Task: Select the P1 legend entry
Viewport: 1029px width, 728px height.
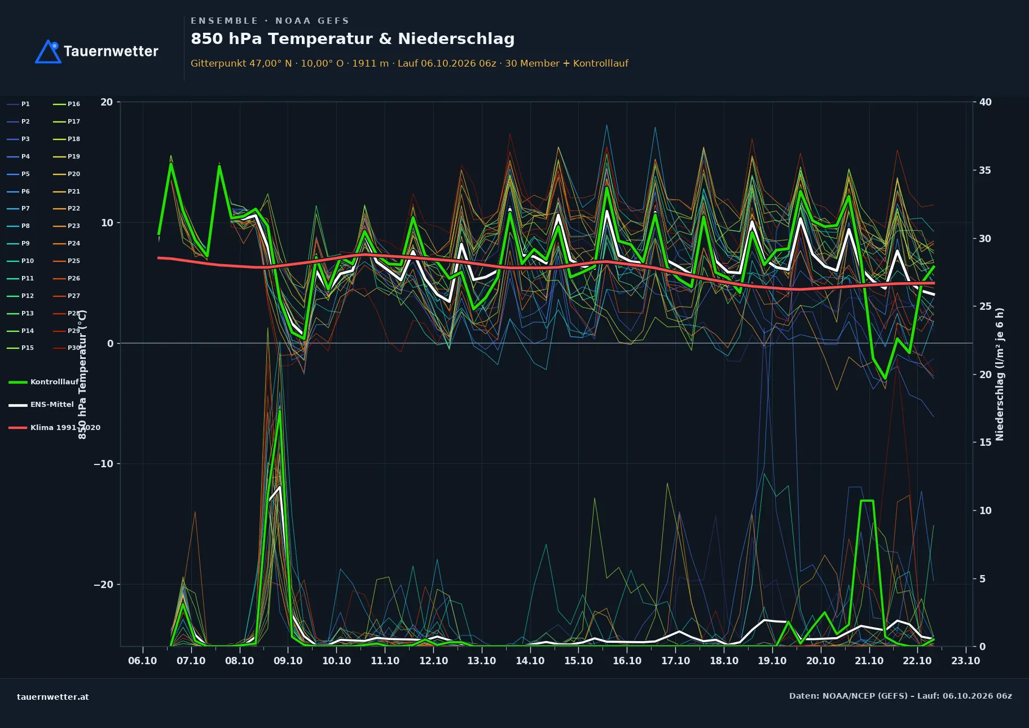Action: tap(19, 104)
